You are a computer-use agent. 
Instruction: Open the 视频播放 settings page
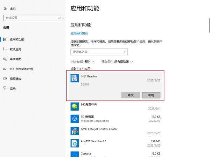coord(15,78)
